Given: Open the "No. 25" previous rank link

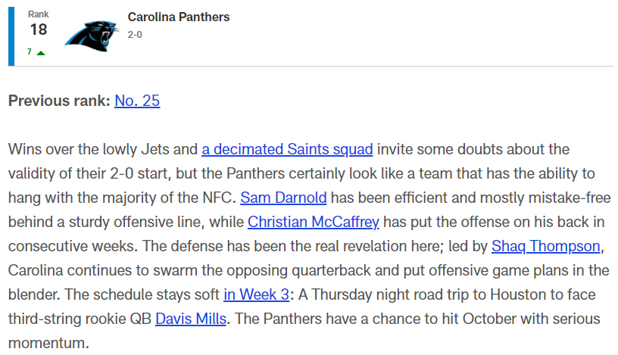Looking at the screenshot, I should click(x=137, y=101).
